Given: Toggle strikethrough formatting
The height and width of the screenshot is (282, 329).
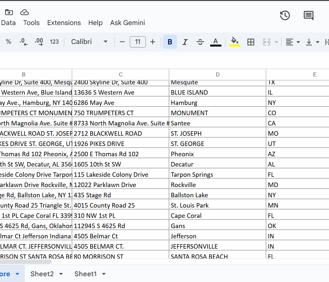Looking at the screenshot, I should click(x=200, y=42).
